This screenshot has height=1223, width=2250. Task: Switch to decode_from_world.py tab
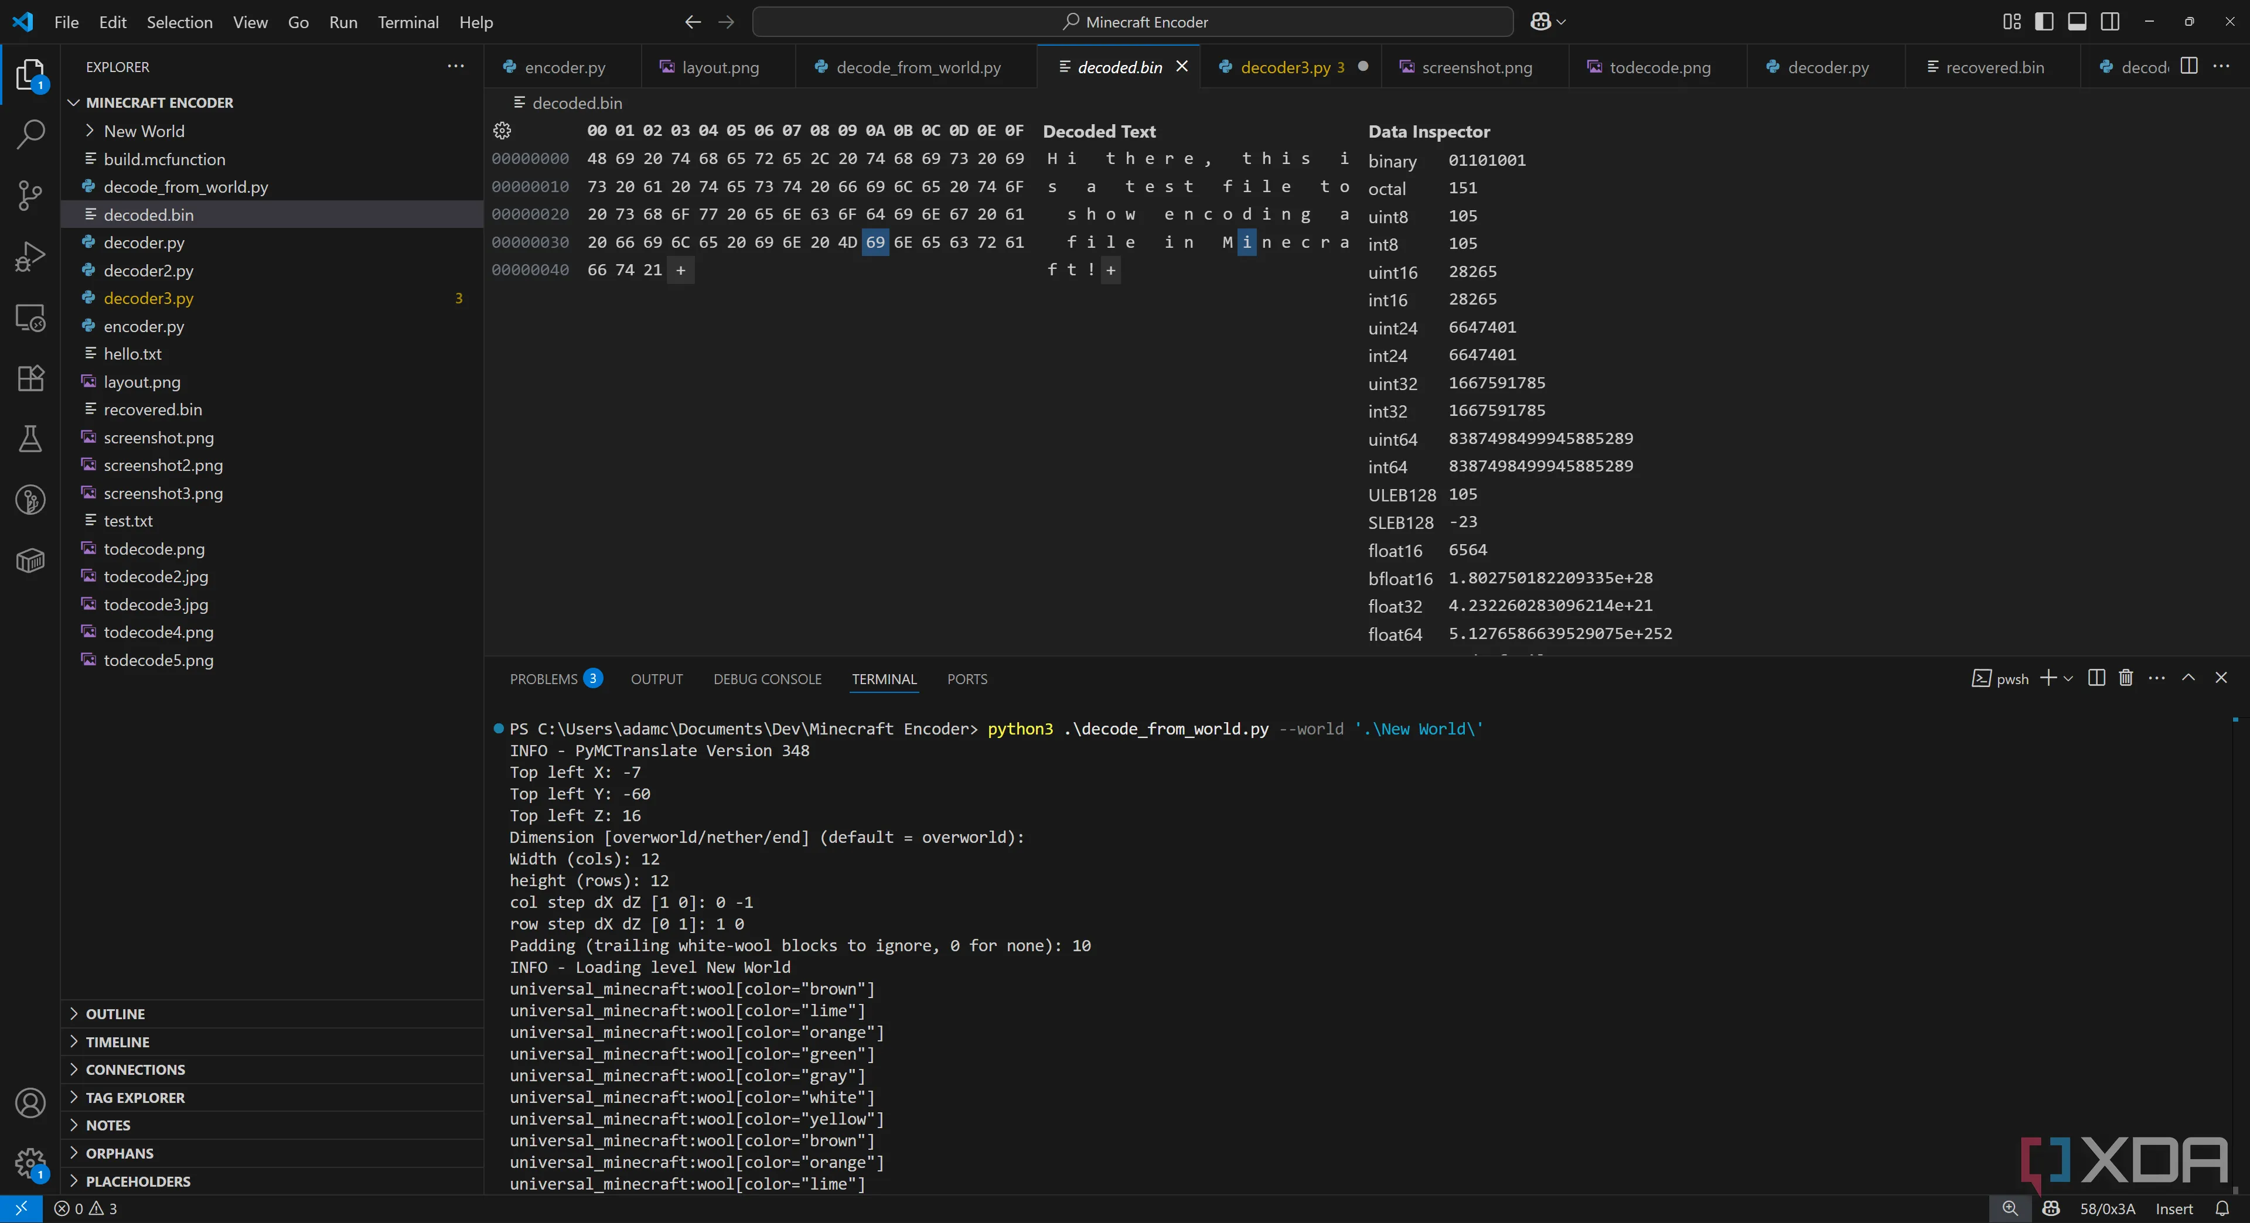(x=916, y=66)
